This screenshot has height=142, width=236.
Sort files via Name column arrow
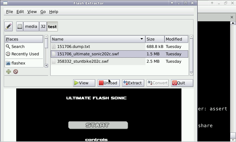click(142, 39)
